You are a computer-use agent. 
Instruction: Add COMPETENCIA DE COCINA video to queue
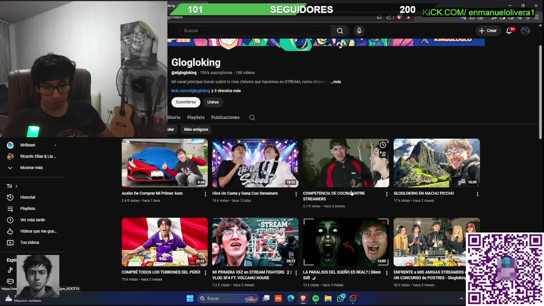click(383, 154)
